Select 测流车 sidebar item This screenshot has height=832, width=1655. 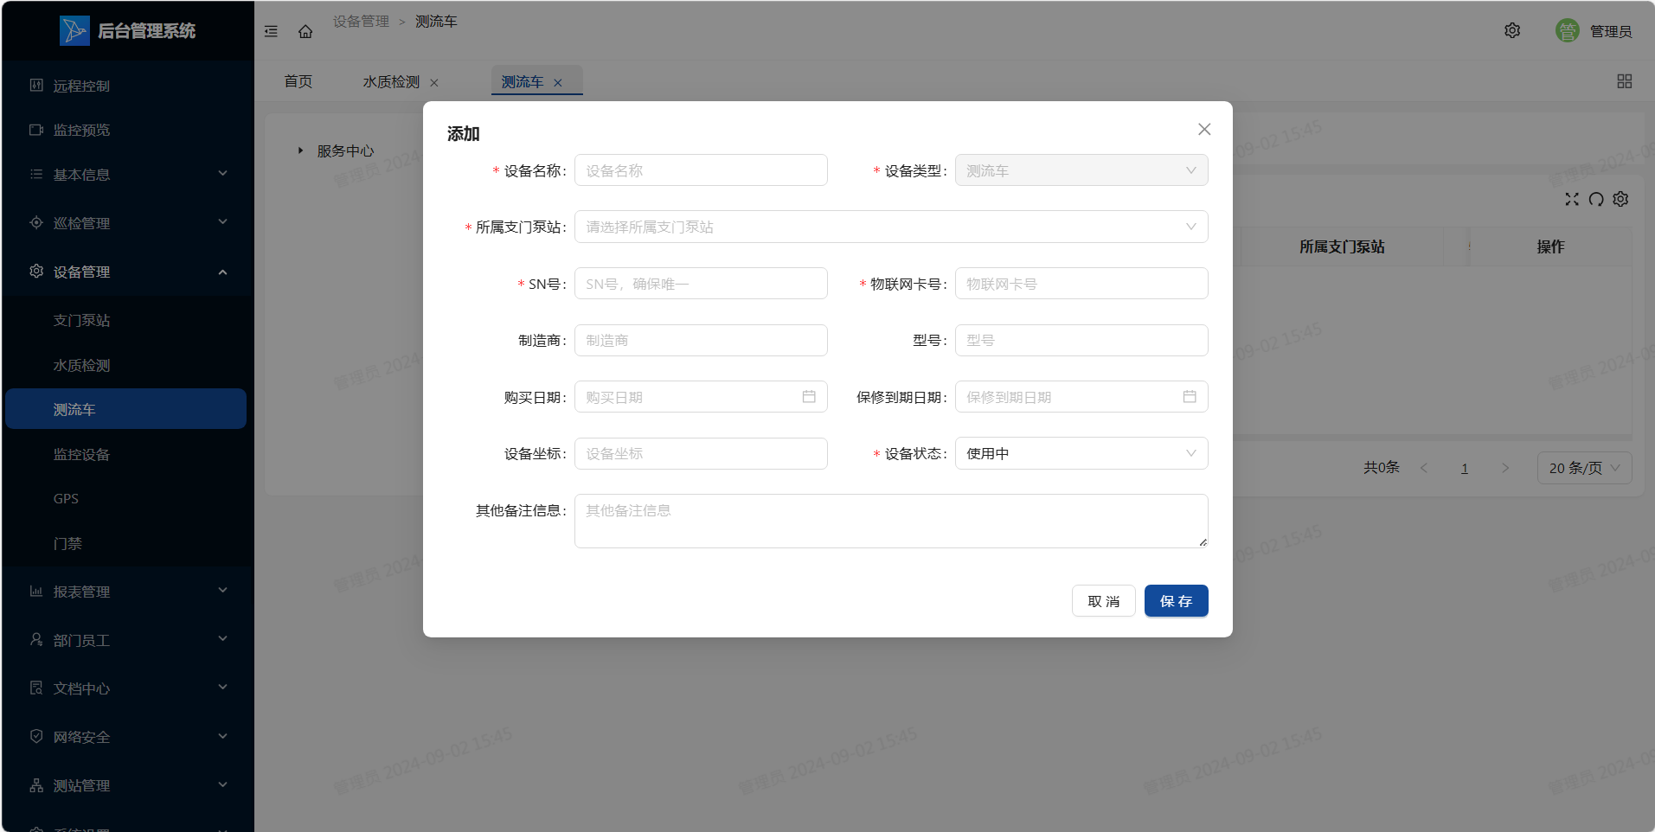(x=126, y=409)
